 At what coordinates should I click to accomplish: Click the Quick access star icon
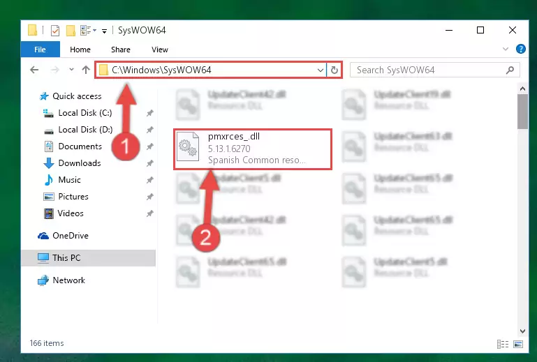click(x=44, y=96)
